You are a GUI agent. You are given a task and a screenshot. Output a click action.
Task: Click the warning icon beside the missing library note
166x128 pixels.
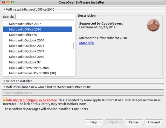(x=5, y=99)
